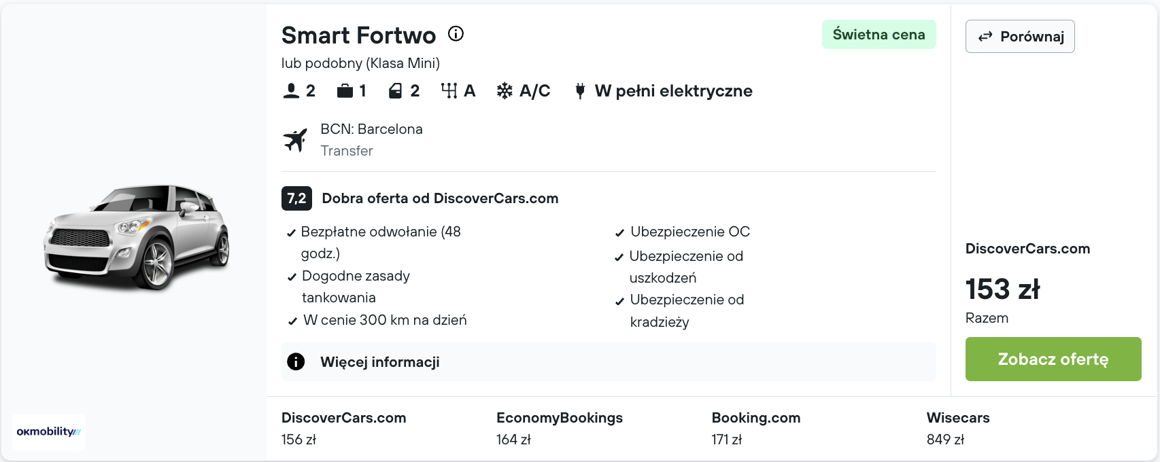Click the Świetna cena badge

[878, 35]
